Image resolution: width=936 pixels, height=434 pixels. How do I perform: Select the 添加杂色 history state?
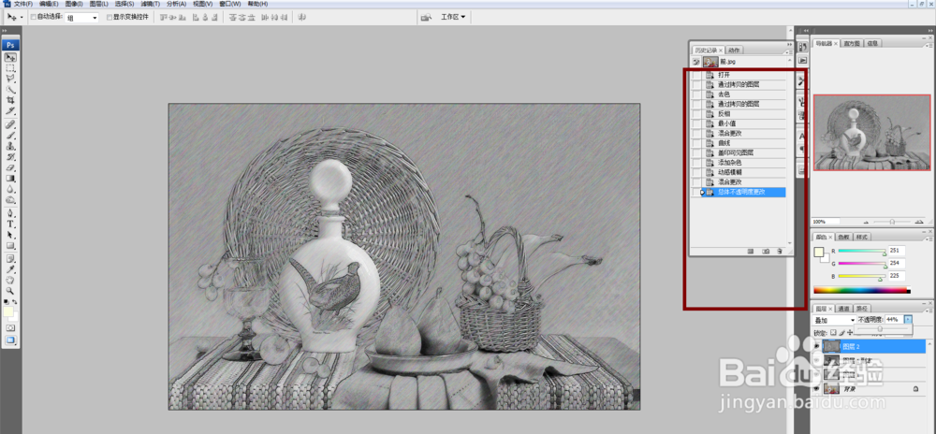coord(744,163)
